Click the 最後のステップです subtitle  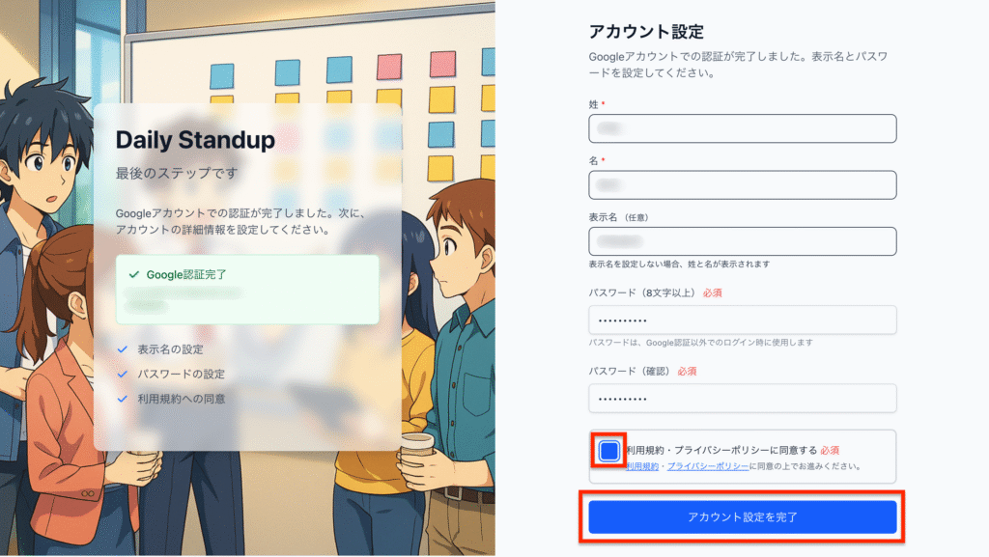pos(177,173)
